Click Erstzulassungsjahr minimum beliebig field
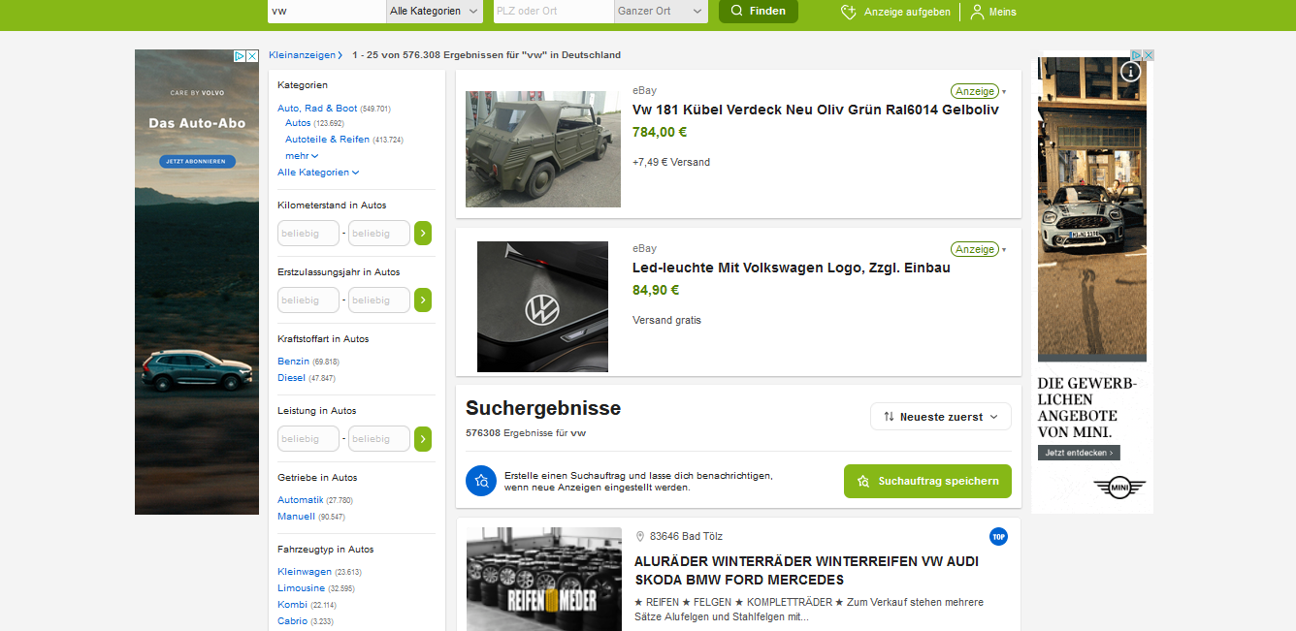Screen dimensions: 1296x631 coord(308,300)
